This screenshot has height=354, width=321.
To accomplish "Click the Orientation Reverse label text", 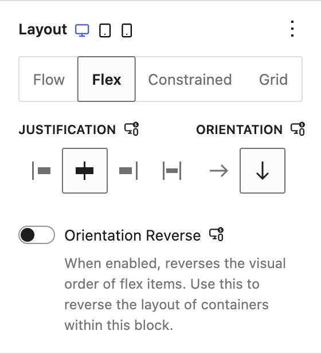I will coord(132,235).
